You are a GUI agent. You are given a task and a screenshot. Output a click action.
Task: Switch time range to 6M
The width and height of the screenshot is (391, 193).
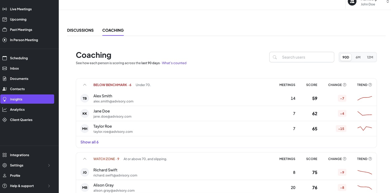pos(358,57)
